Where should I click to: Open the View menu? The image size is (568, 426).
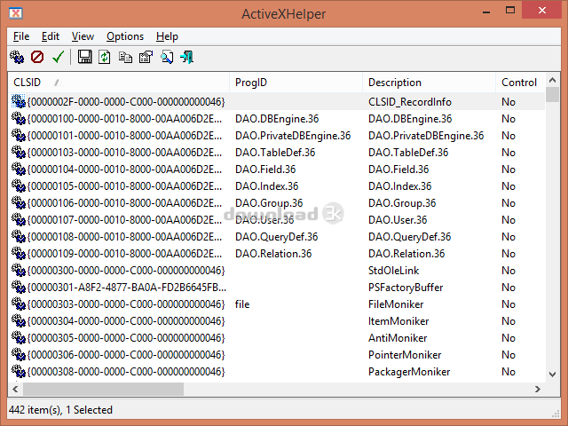(x=83, y=36)
